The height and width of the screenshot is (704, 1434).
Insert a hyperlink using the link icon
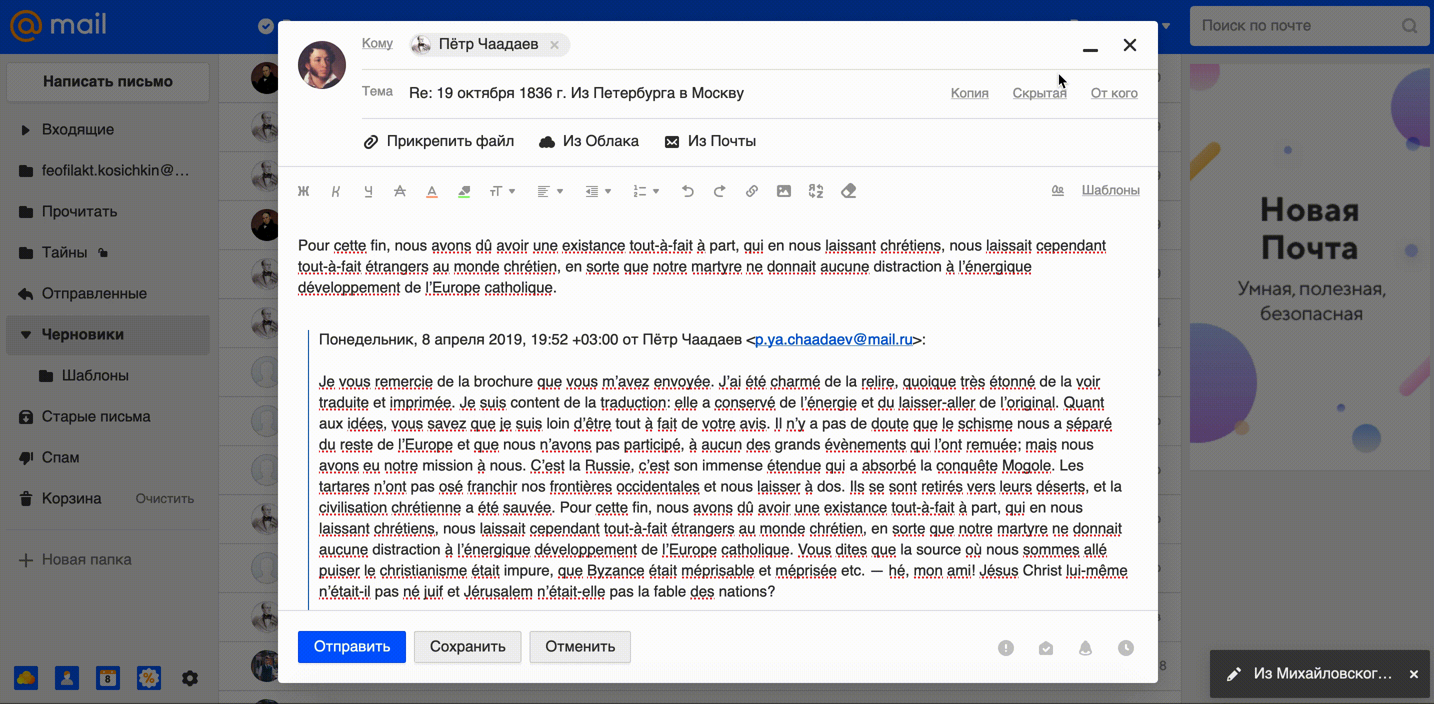click(751, 191)
